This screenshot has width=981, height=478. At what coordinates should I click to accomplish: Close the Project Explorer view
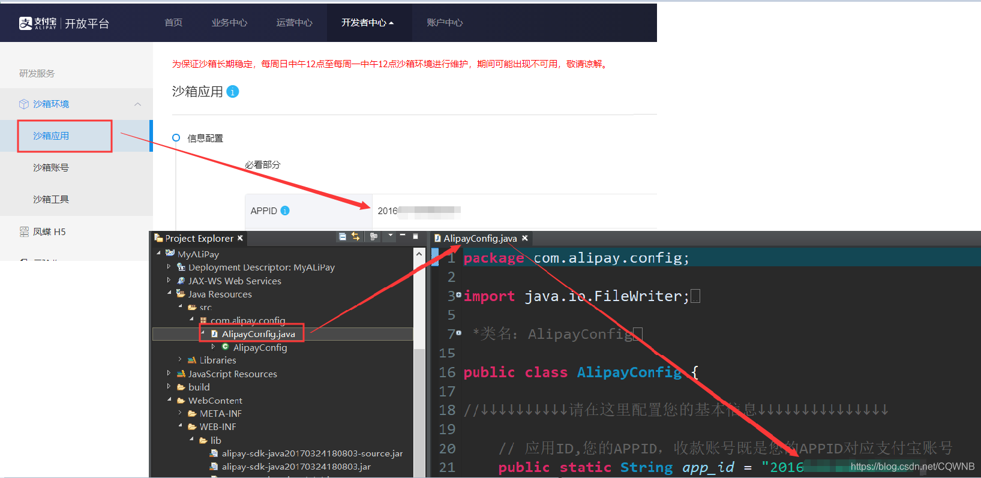click(240, 238)
